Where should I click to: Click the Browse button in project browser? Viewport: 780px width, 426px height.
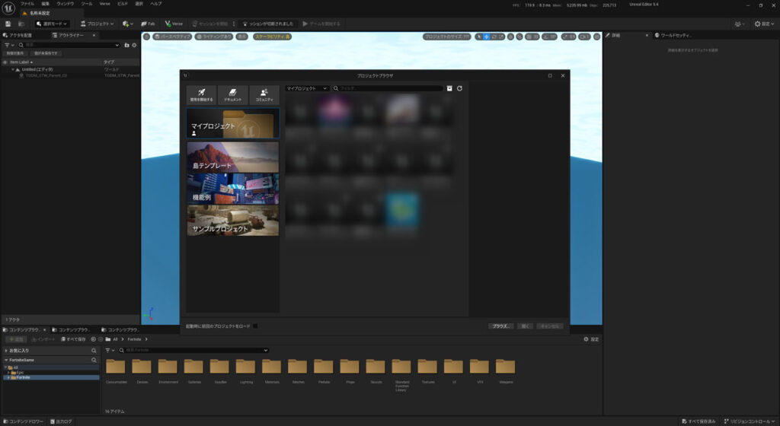[500, 326]
